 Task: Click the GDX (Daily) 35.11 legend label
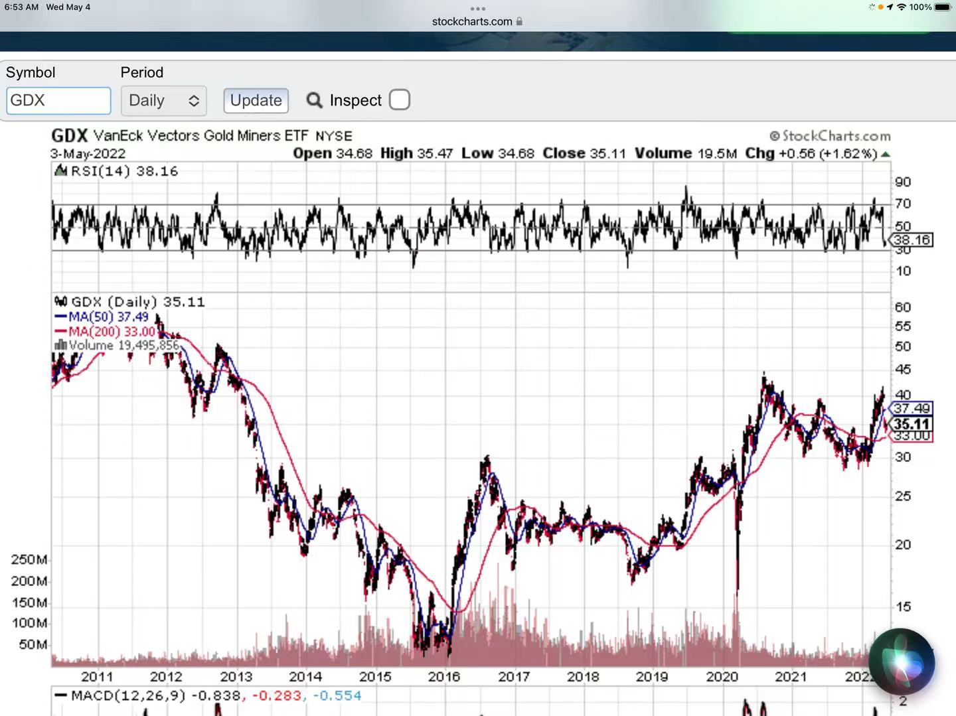130,302
